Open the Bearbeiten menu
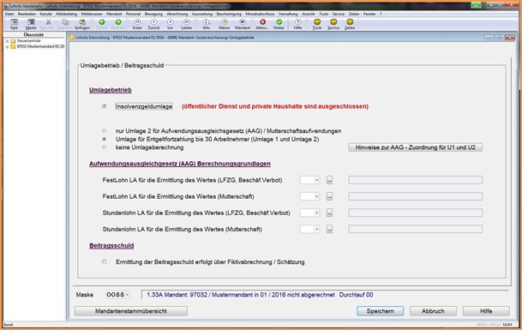 [x=27, y=14]
